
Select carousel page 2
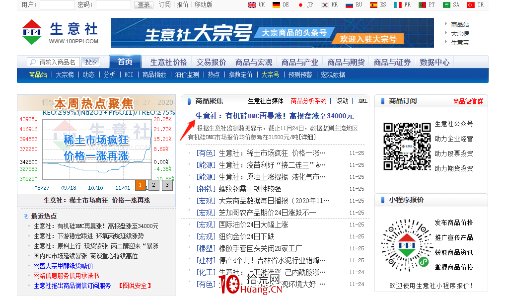pos(154,185)
